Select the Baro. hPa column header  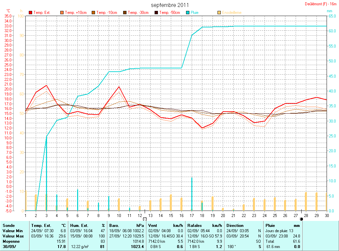click(127, 225)
